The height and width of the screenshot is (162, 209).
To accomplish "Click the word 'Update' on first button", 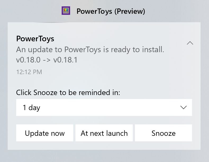I will click(36, 133).
